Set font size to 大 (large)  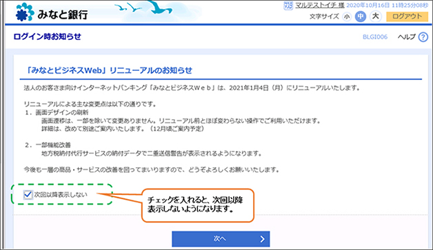[376, 17]
